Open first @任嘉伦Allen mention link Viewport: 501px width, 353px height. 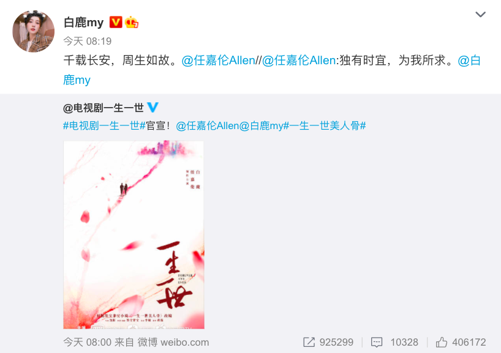pyautogui.click(x=218, y=61)
